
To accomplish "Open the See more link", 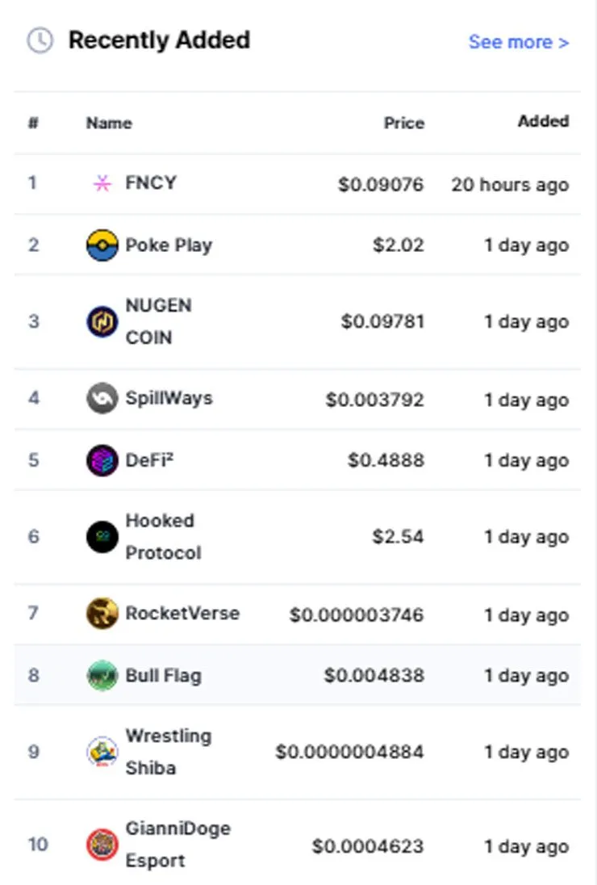I will [x=519, y=42].
